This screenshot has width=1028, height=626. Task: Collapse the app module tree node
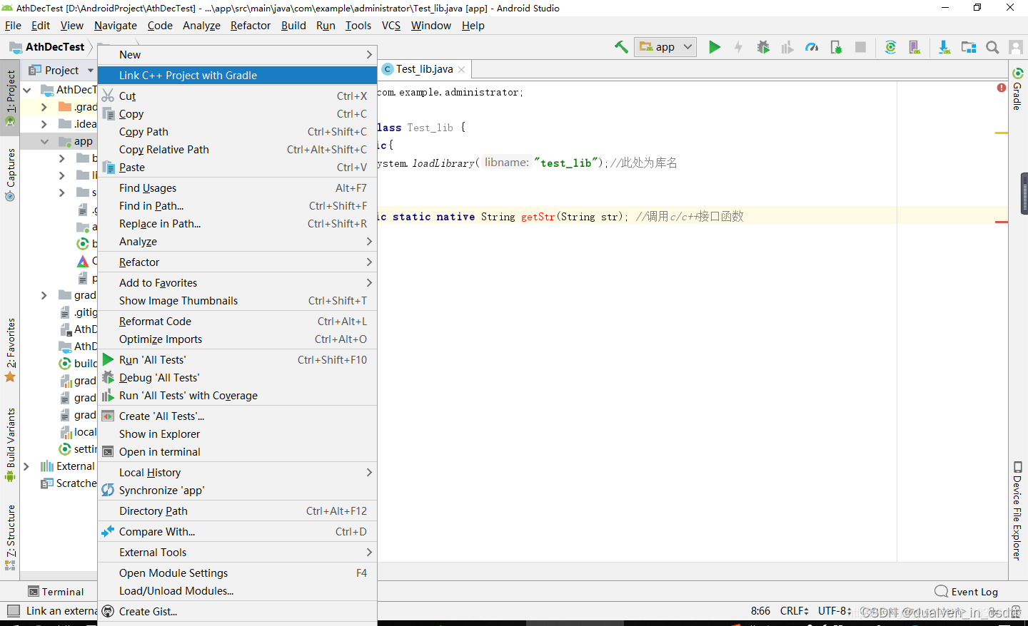(x=44, y=141)
